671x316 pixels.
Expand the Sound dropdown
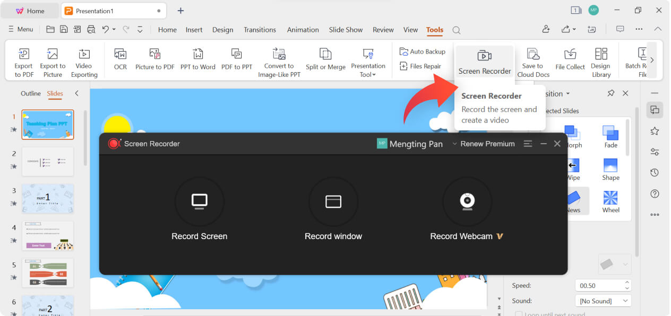625,301
